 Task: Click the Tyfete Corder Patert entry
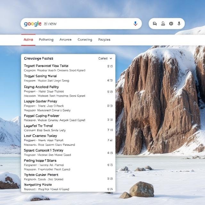41,175
